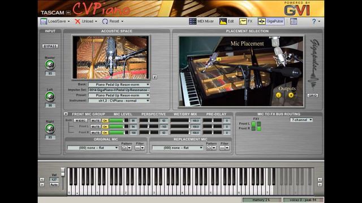The height and width of the screenshot is (203, 362).
Task: Click the red X Unload icon
Action: point(77,21)
